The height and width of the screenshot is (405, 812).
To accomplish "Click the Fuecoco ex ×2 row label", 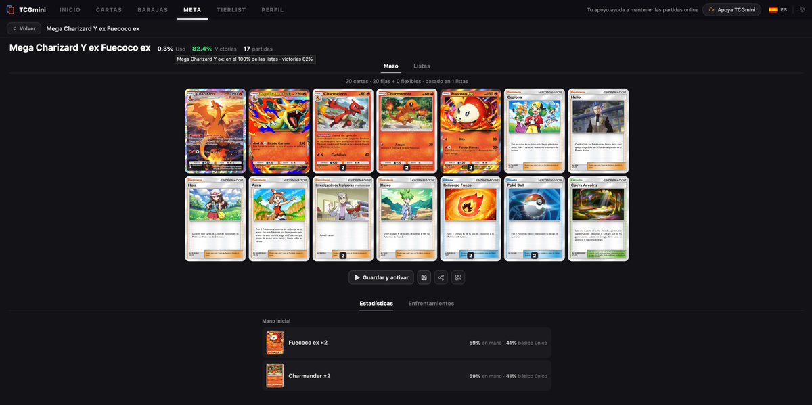I will pos(308,343).
